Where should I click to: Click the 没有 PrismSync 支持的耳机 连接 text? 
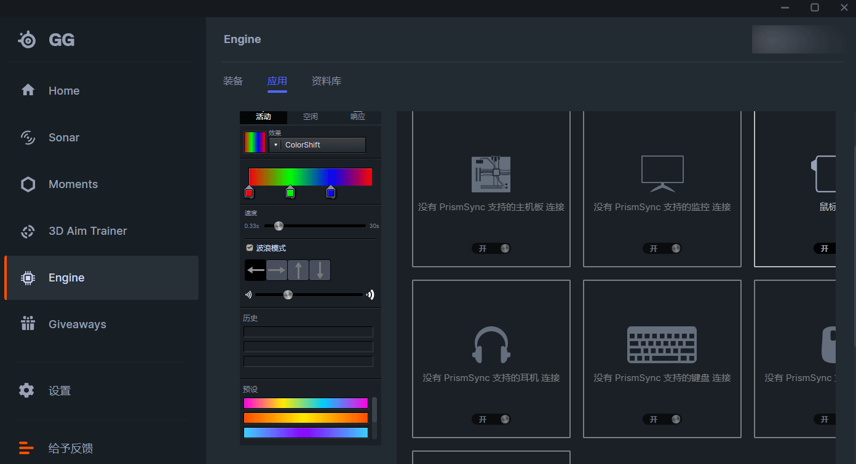(x=491, y=378)
